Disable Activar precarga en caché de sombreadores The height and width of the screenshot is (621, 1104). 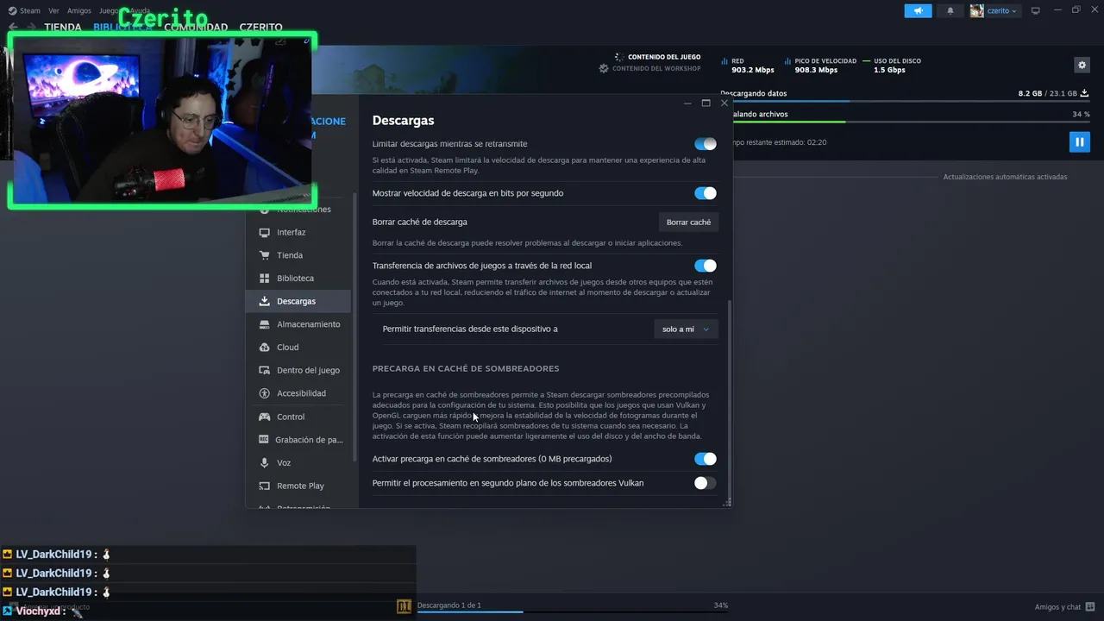tap(705, 459)
